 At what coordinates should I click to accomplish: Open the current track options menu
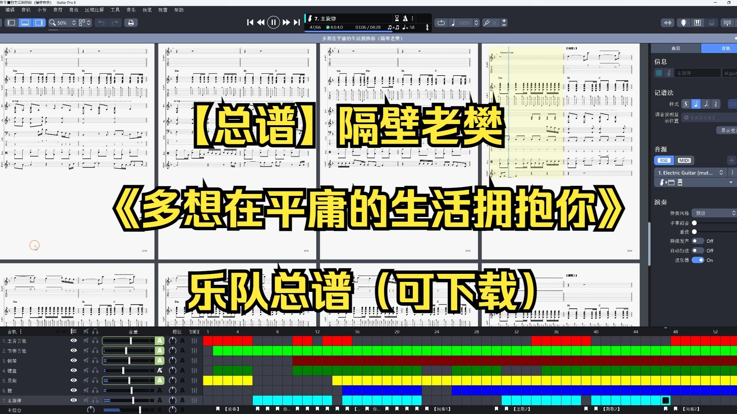pyautogui.click(x=413, y=18)
